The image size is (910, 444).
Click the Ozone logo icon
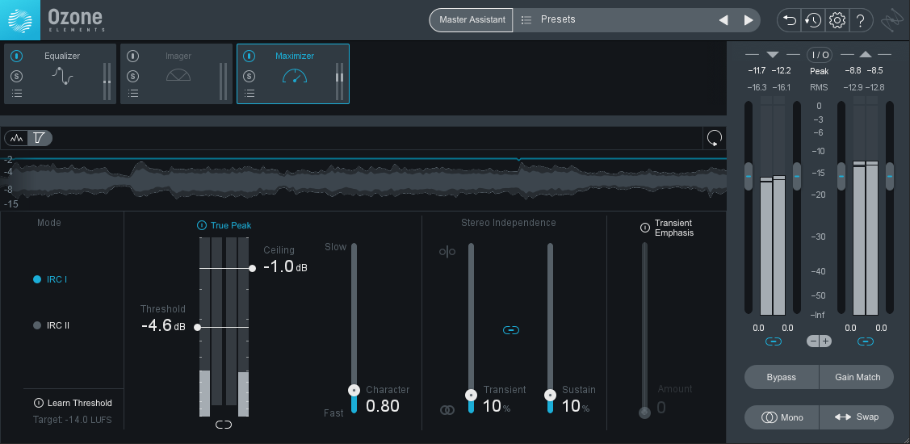pos(20,19)
